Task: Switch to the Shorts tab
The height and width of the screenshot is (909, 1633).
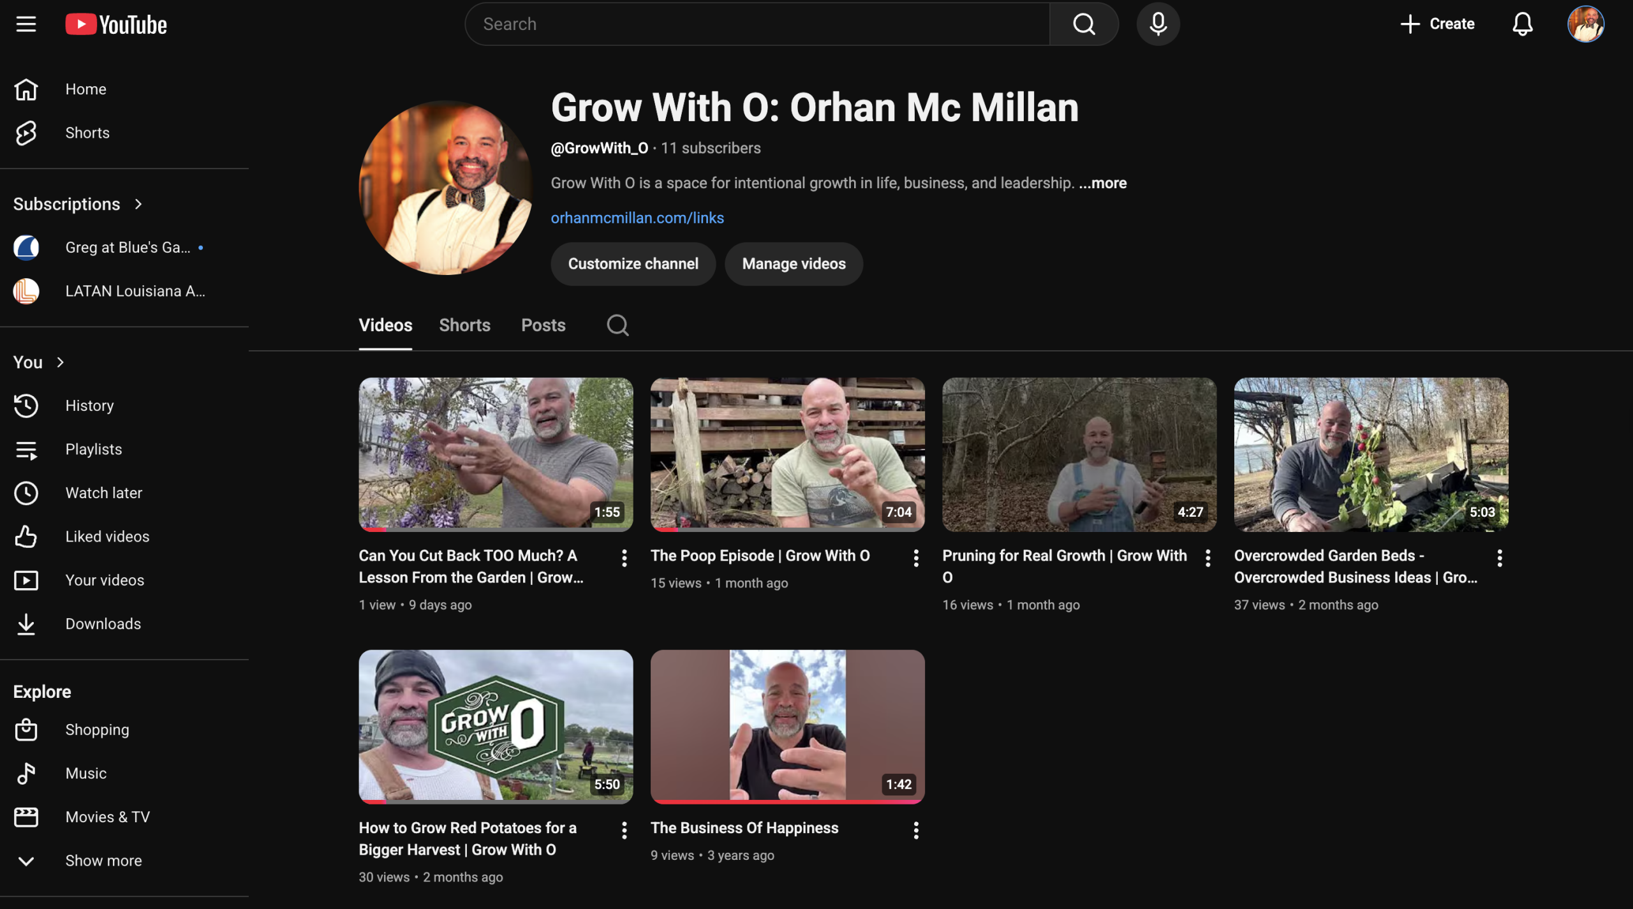Action: 464,325
